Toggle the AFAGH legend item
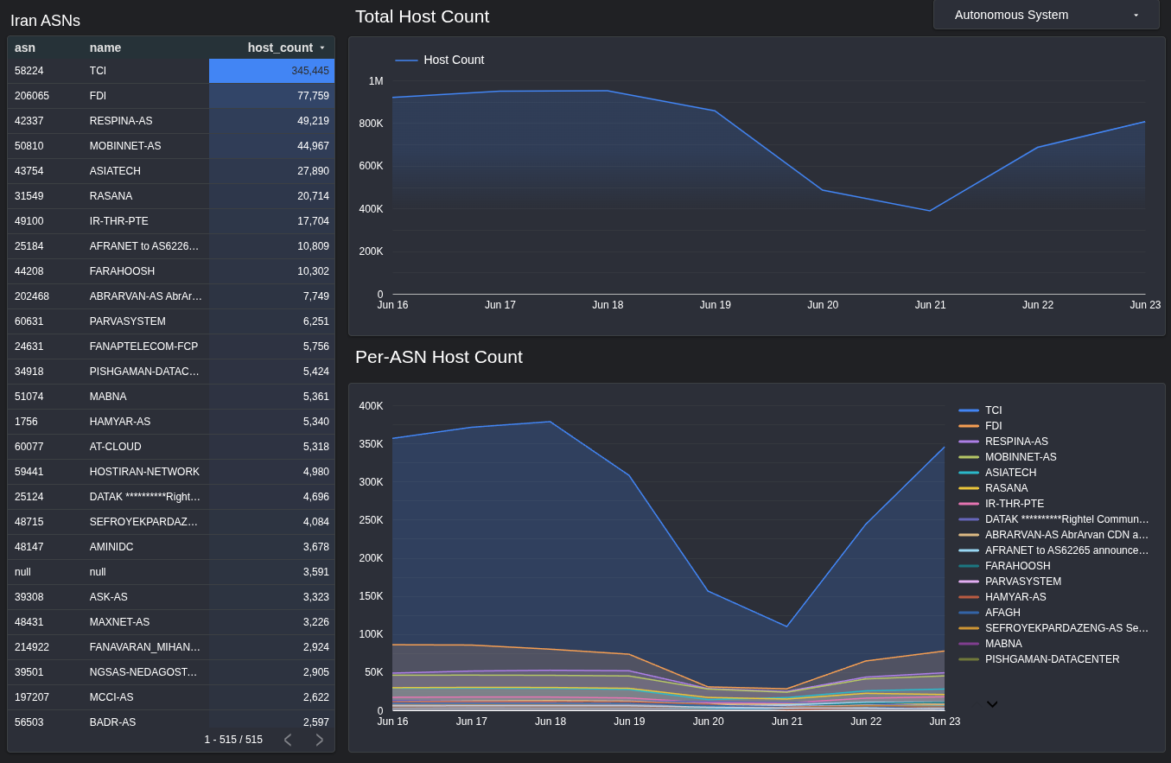Image resolution: width=1171 pixels, height=763 pixels. pyautogui.click(x=1002, y=613)
